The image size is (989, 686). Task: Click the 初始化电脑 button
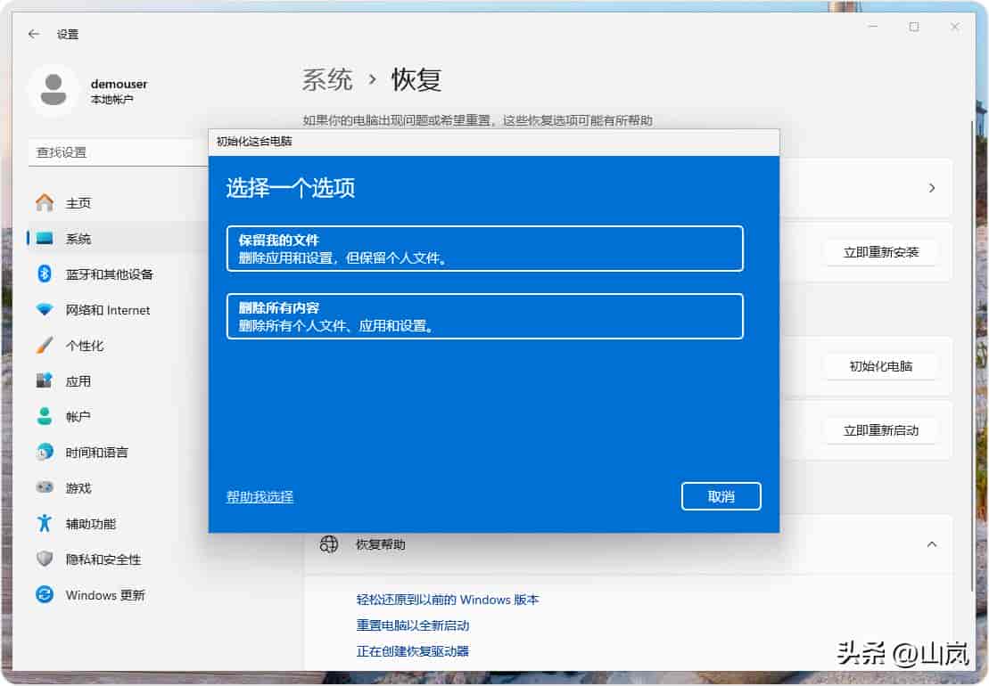click(880, 366)
